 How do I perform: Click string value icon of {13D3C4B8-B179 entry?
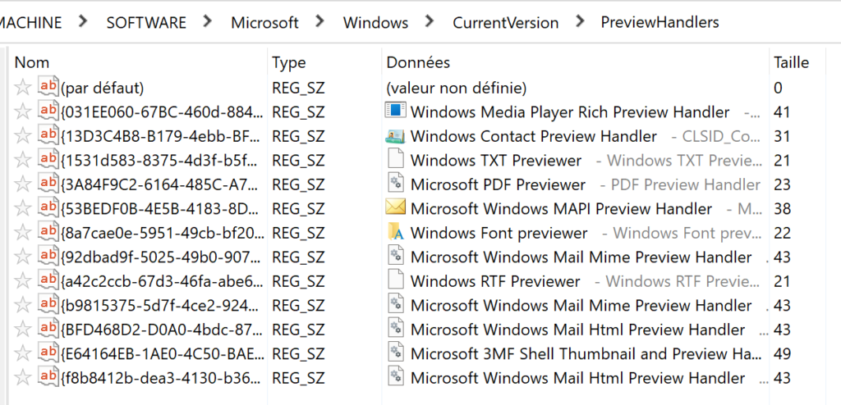[x=48, y=134]
